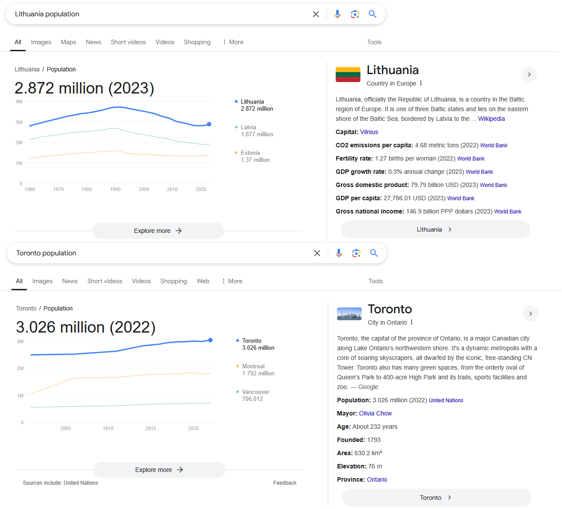This screenshot has width=562, height=509.
Task: Open World Bank link for Gross domestic product
Action: (x=494, y=185)
